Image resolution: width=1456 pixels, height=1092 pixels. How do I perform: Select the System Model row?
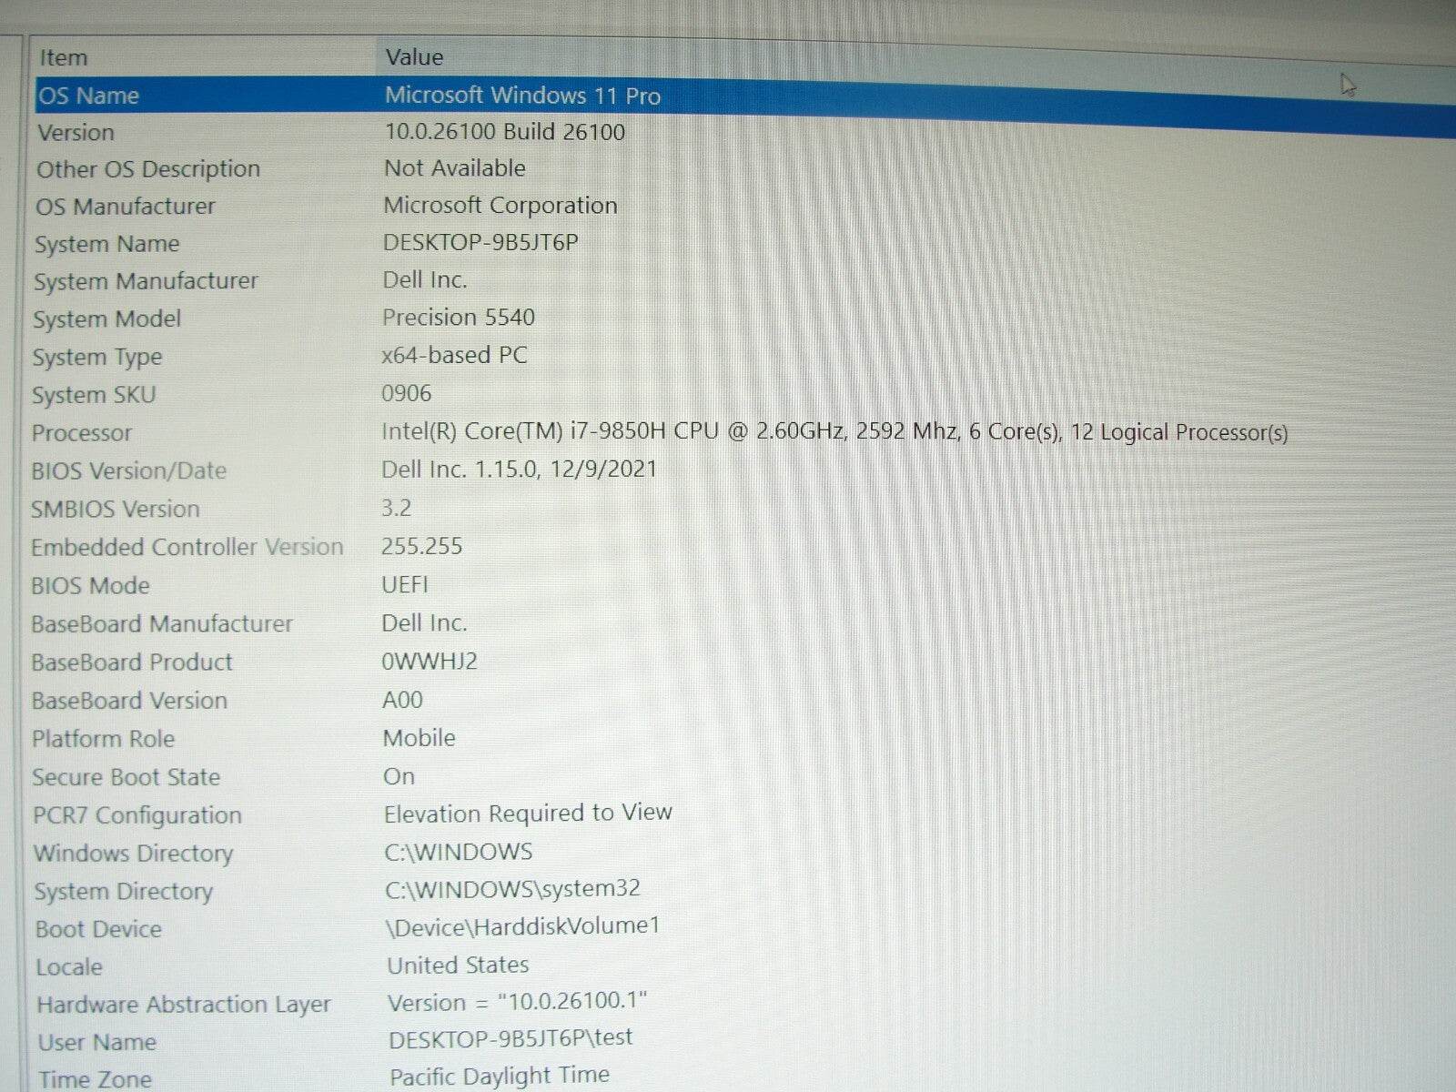tap(107, 319)
